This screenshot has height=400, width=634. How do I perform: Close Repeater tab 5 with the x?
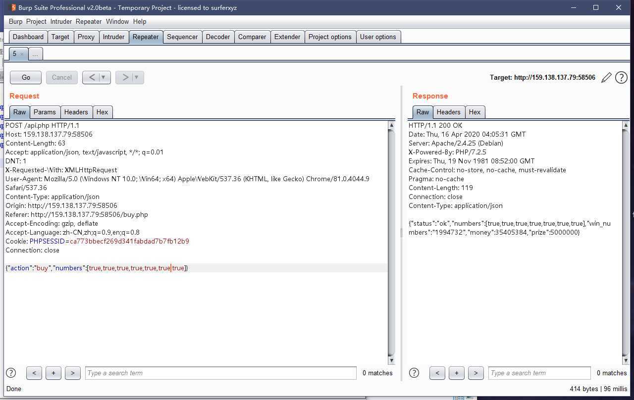(22, 54)
